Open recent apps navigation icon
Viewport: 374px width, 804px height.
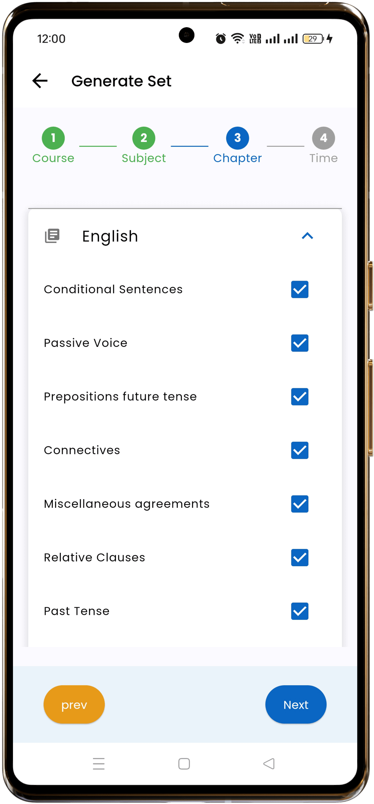99,763
